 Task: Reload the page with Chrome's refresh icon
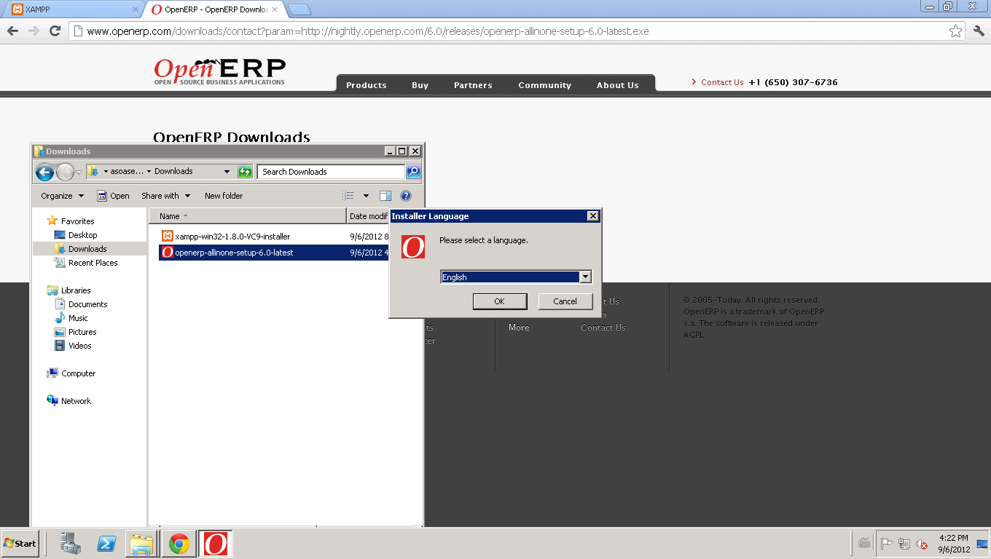click(x=55, y=31)
